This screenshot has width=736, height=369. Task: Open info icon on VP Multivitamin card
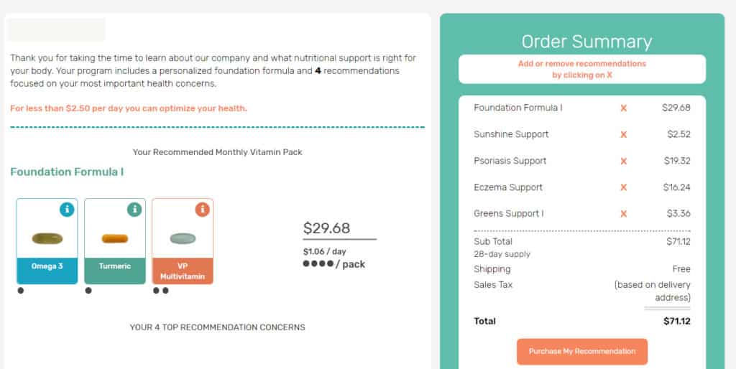coord(202,210)
